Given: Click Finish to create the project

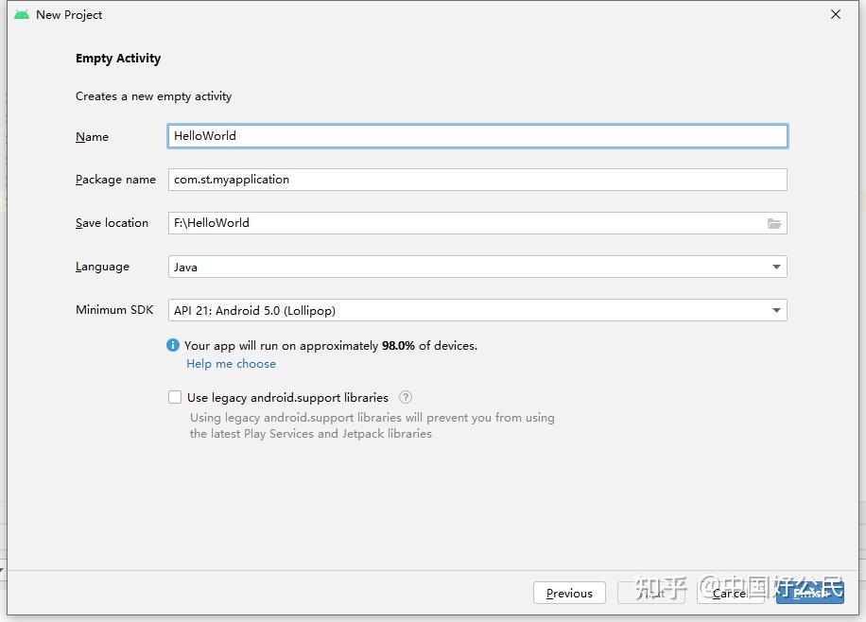Looking at the screenshot, I should click(x=810, y=593).
